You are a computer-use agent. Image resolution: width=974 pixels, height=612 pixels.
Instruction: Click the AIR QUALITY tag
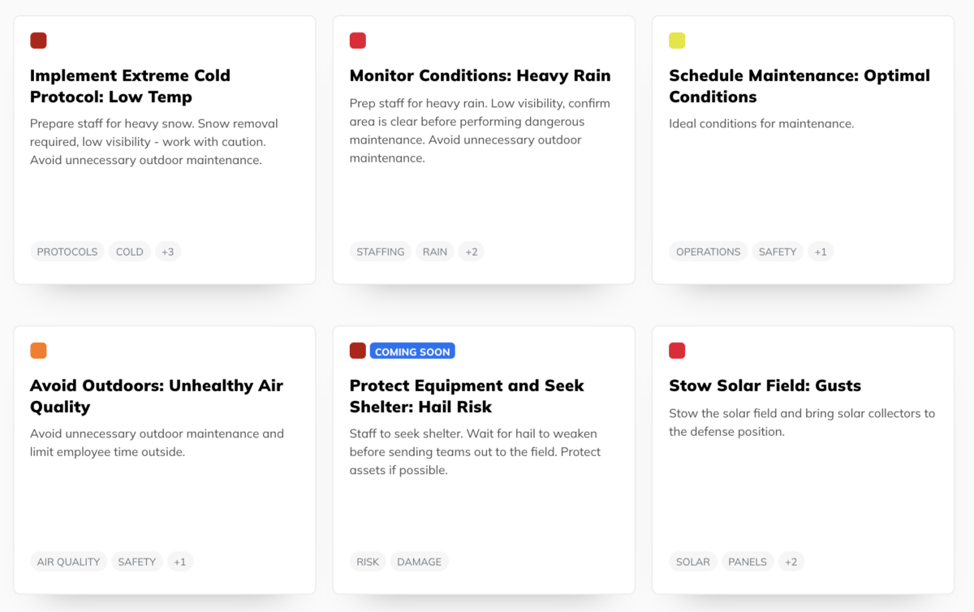69,562
